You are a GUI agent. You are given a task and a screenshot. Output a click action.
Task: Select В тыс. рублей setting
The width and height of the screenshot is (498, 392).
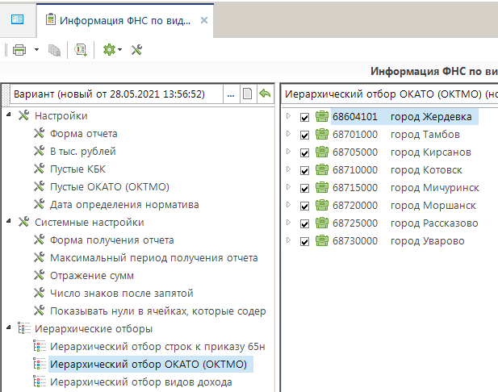pyautogui.click(x=82, y=152)
